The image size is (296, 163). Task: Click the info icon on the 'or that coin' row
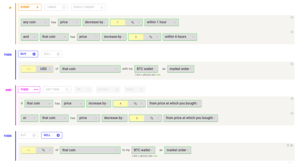[x=292, y=113]
